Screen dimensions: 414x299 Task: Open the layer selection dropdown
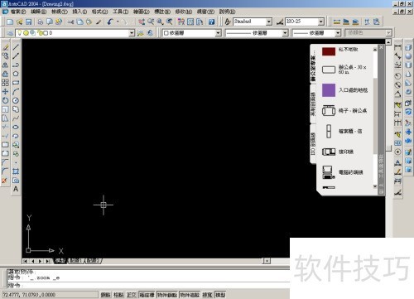click(x=132, y=33)
